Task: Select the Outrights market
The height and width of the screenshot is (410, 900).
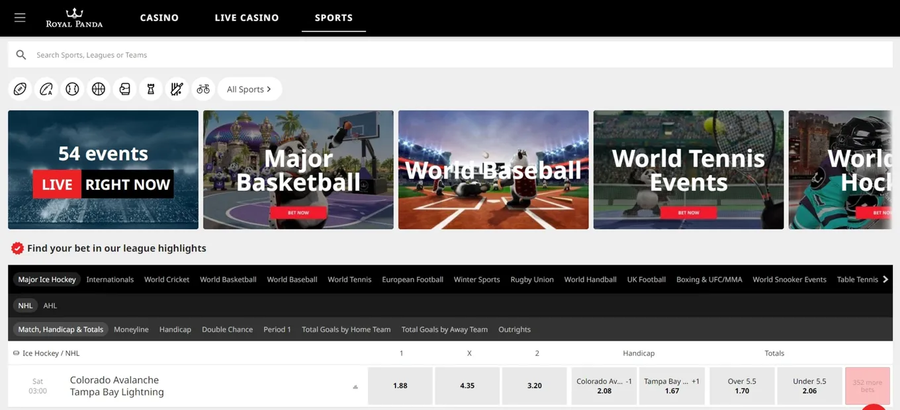Action: point(514,329)
